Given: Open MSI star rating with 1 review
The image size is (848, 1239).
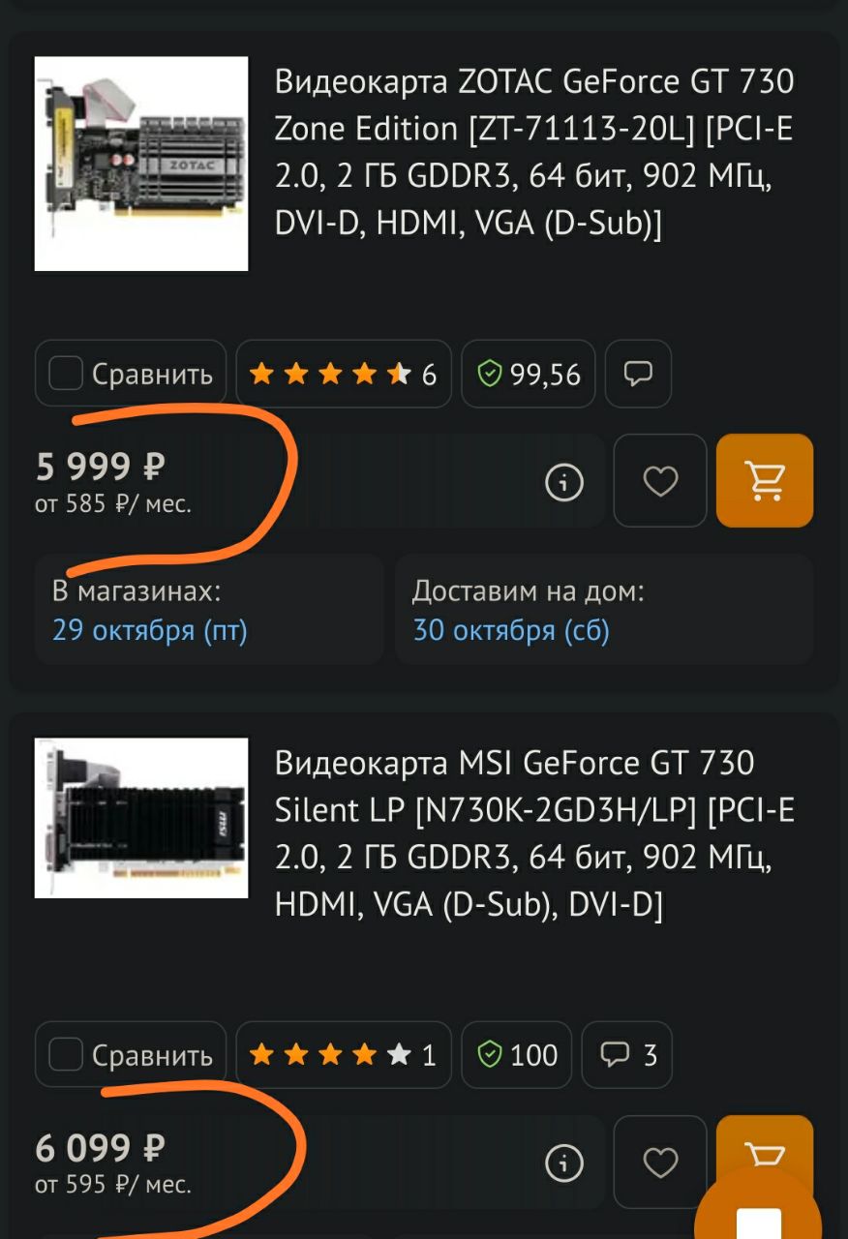Looking at the screenshot, I should (x=344, y=1055).
